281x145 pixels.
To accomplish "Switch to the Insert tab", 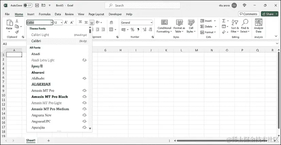I will [31, 14].
